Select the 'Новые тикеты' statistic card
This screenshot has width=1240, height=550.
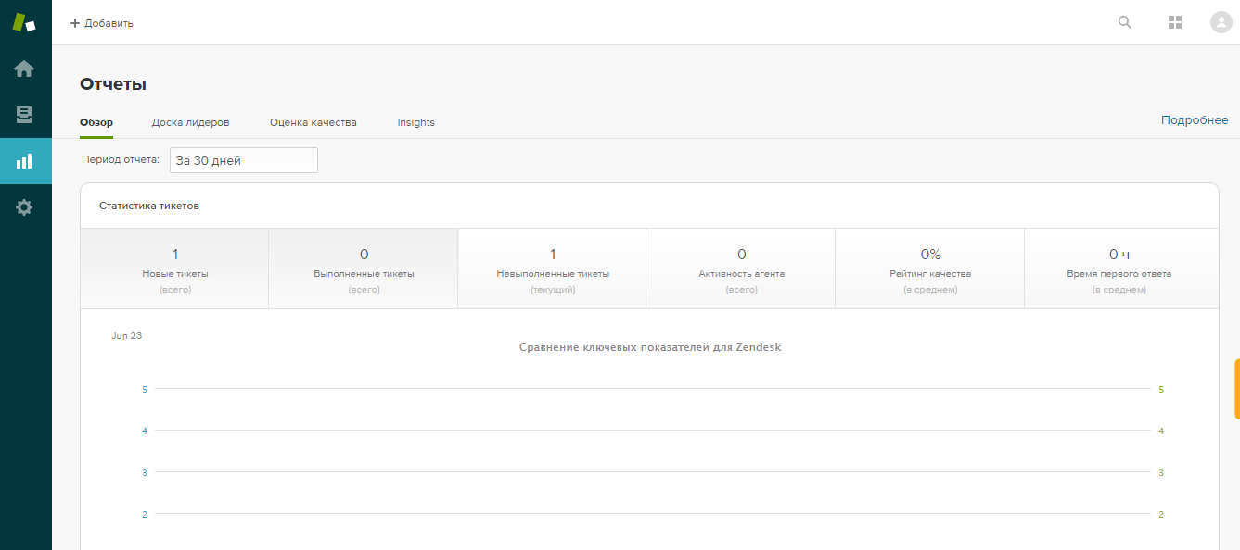tap(174, 268)
